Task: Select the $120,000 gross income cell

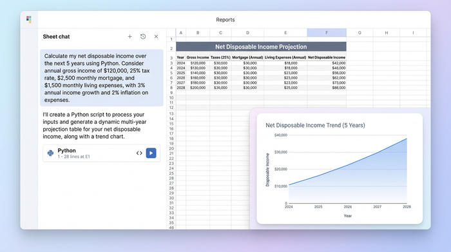Action: coord(198,63)
